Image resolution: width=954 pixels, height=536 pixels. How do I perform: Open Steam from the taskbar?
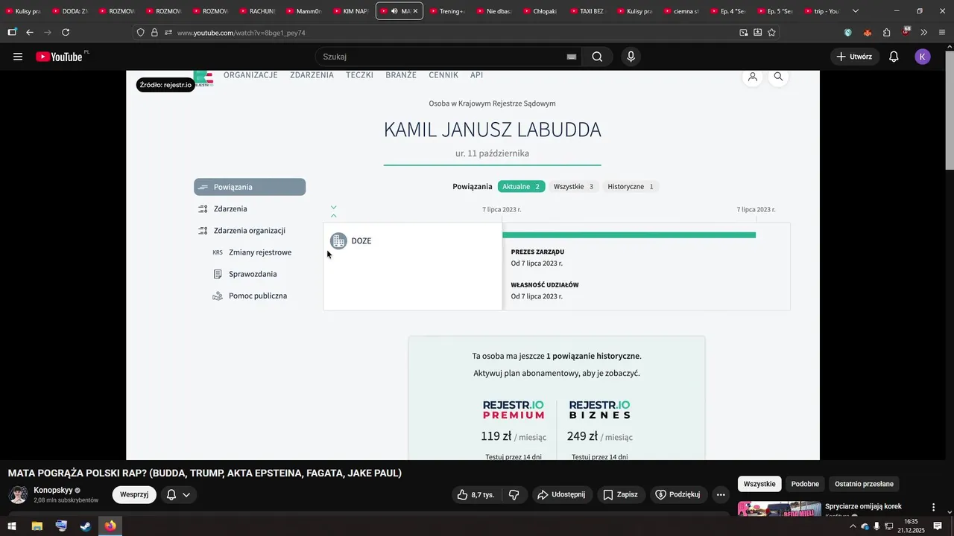[86, 526]
